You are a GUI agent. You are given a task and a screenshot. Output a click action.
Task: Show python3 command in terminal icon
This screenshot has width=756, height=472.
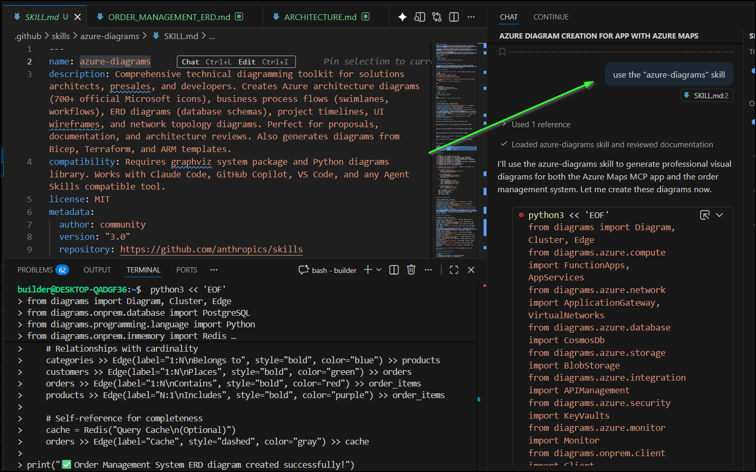click(x=704, y=215)
